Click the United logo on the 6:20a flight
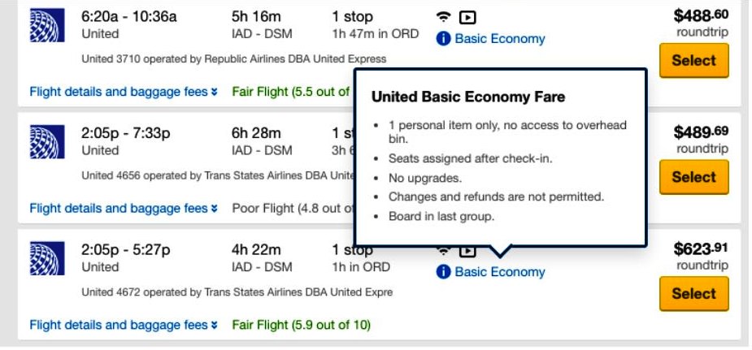 47,25
